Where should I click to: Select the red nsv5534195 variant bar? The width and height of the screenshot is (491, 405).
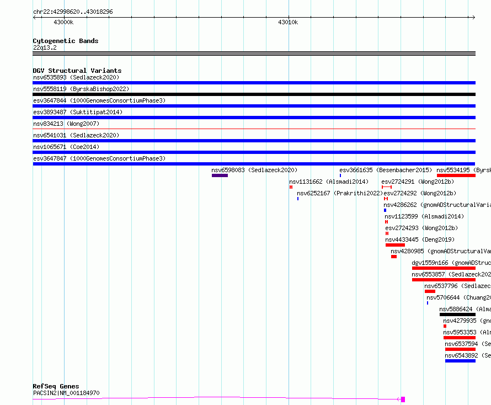coord(456,175)
